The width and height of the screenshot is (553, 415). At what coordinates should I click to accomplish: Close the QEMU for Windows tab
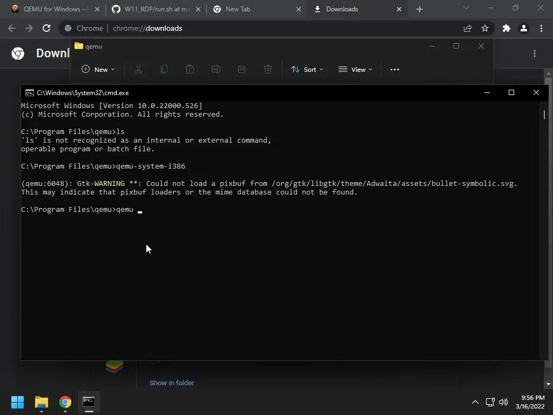tap(97, 9)
